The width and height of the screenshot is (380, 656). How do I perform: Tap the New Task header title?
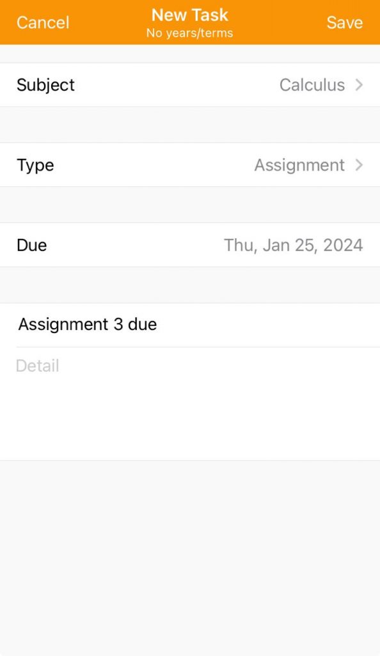190,15
